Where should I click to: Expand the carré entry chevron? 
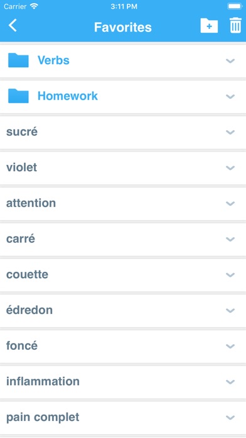pos(230,239)
